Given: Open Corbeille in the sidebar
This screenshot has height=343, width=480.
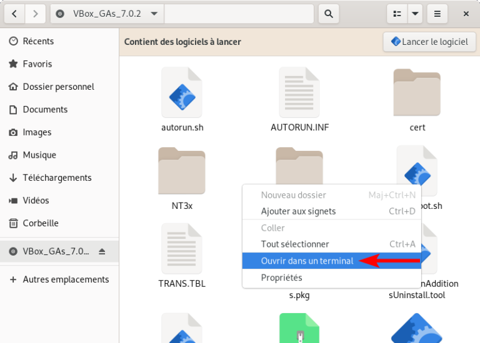Looking at the screenshot, I should coord(59,223).
